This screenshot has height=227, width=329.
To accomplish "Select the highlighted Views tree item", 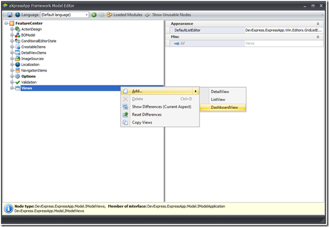I will coord(92,88).
